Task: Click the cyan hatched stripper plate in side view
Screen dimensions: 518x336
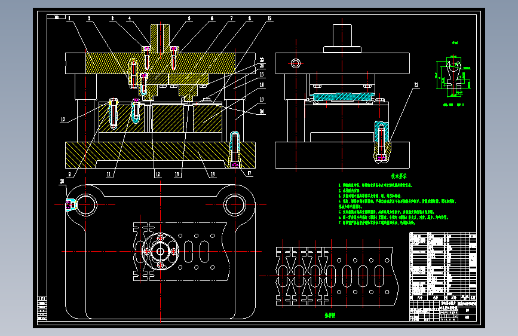Action: 342,97
